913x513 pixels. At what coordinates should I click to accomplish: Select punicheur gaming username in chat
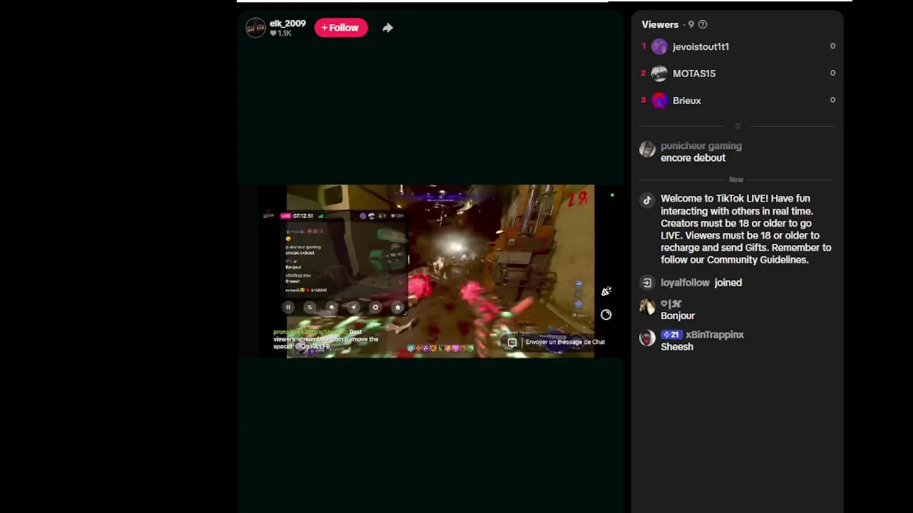pyautogui.click(x=701, y=146)
